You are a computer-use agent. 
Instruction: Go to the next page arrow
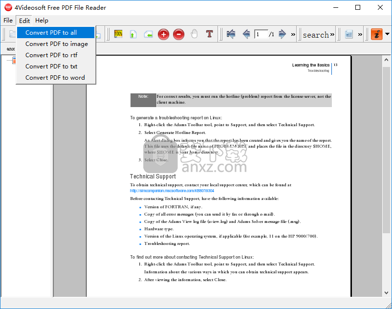coord(282,34)
